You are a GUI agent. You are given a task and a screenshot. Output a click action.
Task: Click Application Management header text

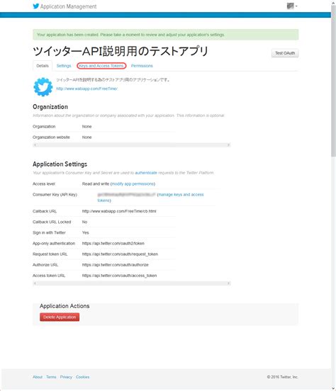pyautogui.click(x=68, y=6)
